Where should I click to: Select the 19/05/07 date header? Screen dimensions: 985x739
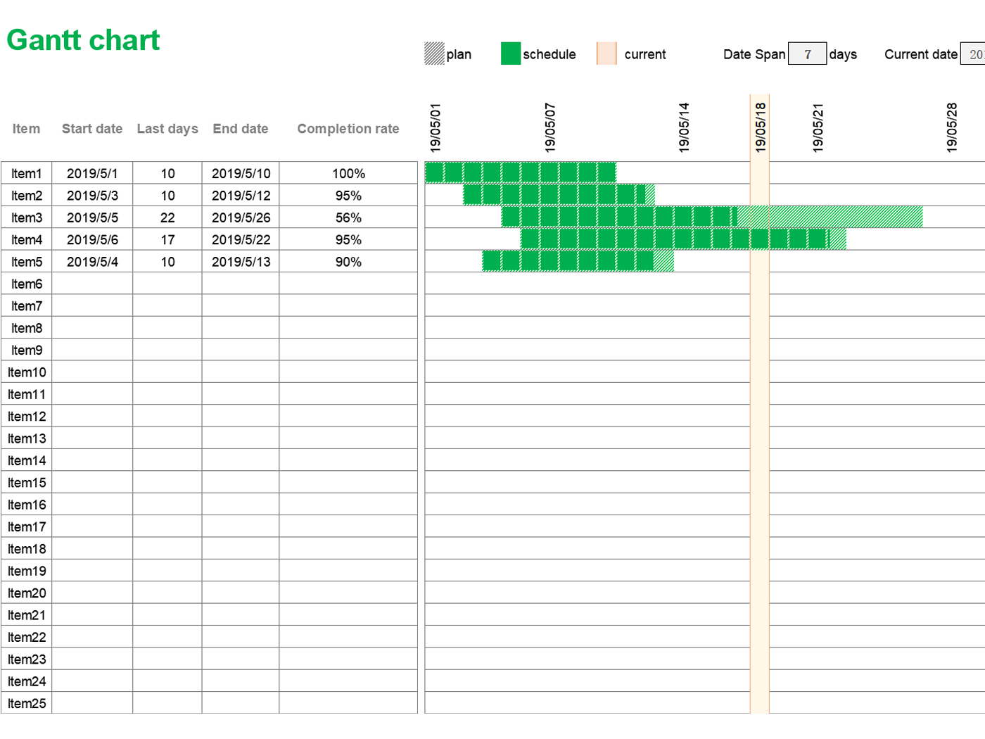click(550, 127)
